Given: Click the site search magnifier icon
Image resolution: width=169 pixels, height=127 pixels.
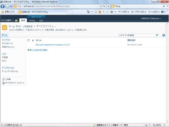Looking at the screenshot, I should tap(157, 35).
